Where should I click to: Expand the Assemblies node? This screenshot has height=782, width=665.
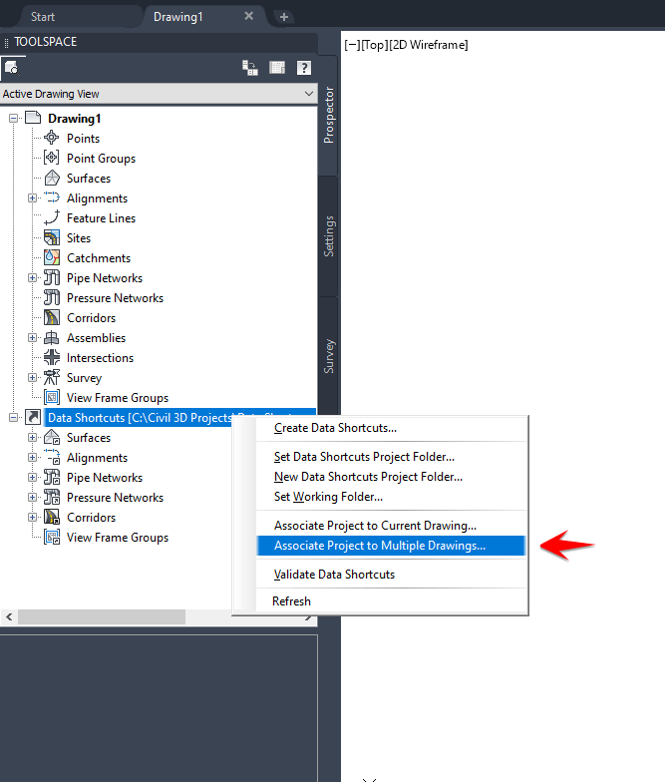click(32, 337)
